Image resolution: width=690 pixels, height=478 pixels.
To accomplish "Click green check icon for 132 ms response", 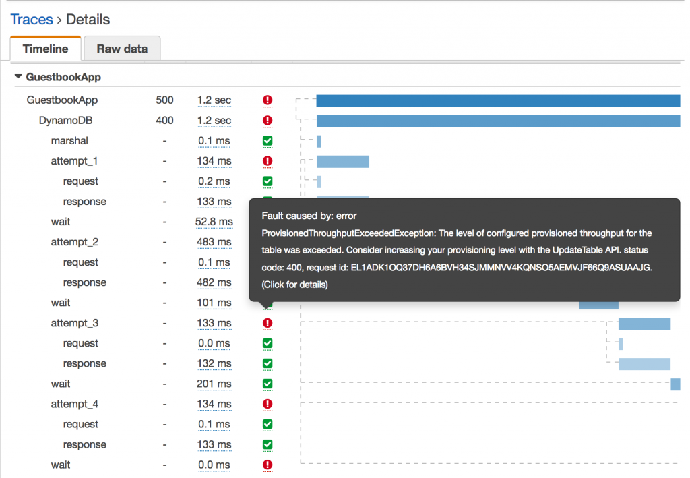I will point(268,363).
